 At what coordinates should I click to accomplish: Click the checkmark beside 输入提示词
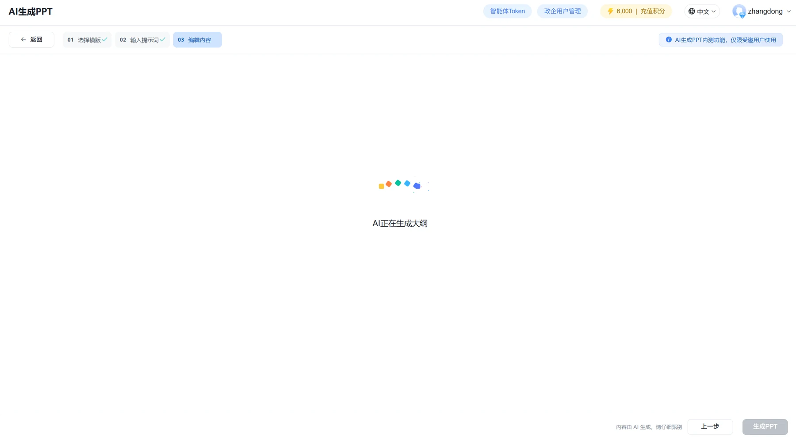click(x=163, y=39)
